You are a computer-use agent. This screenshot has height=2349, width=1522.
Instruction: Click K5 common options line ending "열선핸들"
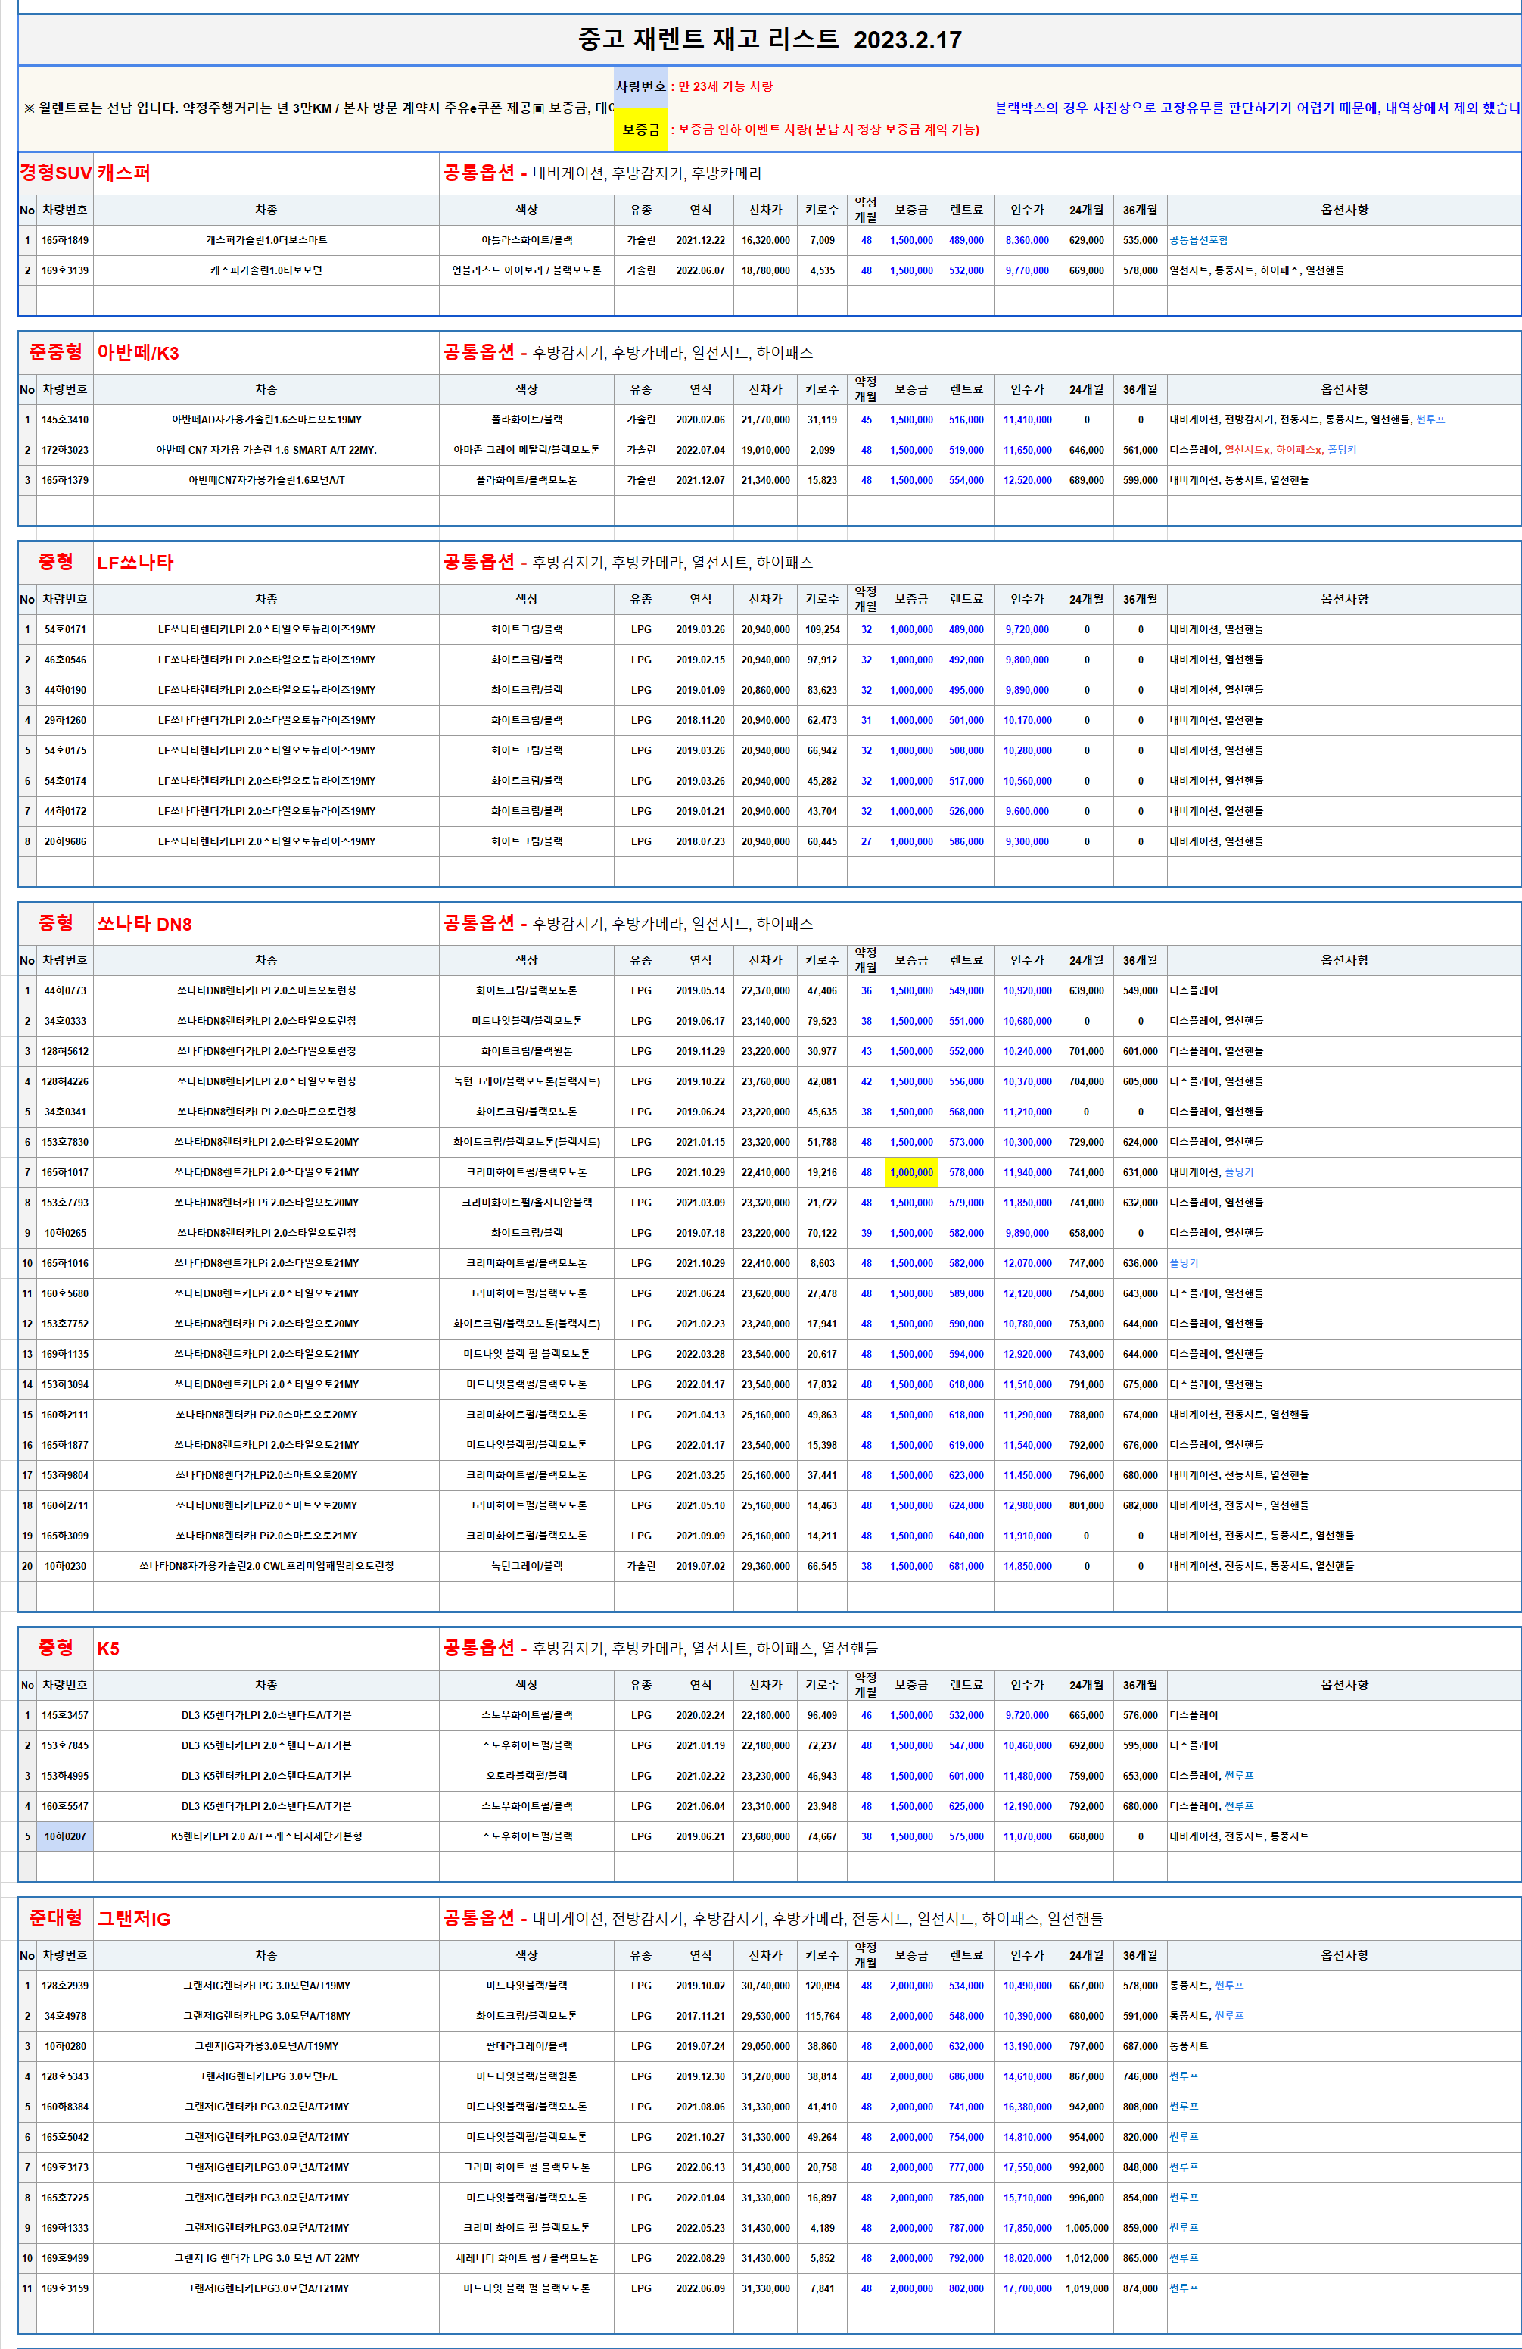660,1649
